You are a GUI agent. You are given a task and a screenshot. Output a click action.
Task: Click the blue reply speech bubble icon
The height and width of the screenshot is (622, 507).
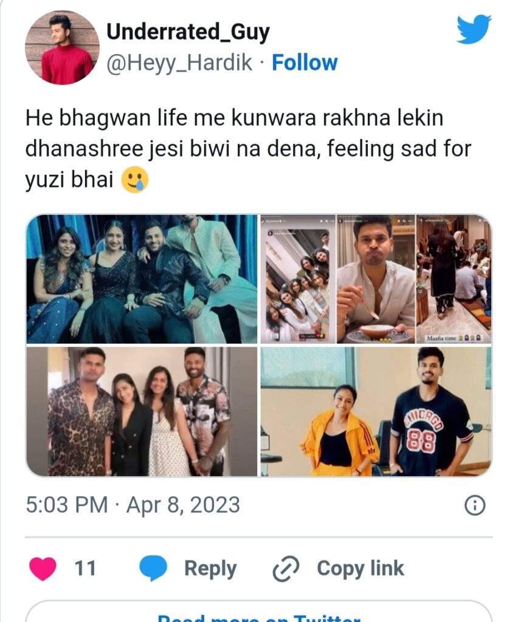tap(153, 569)
